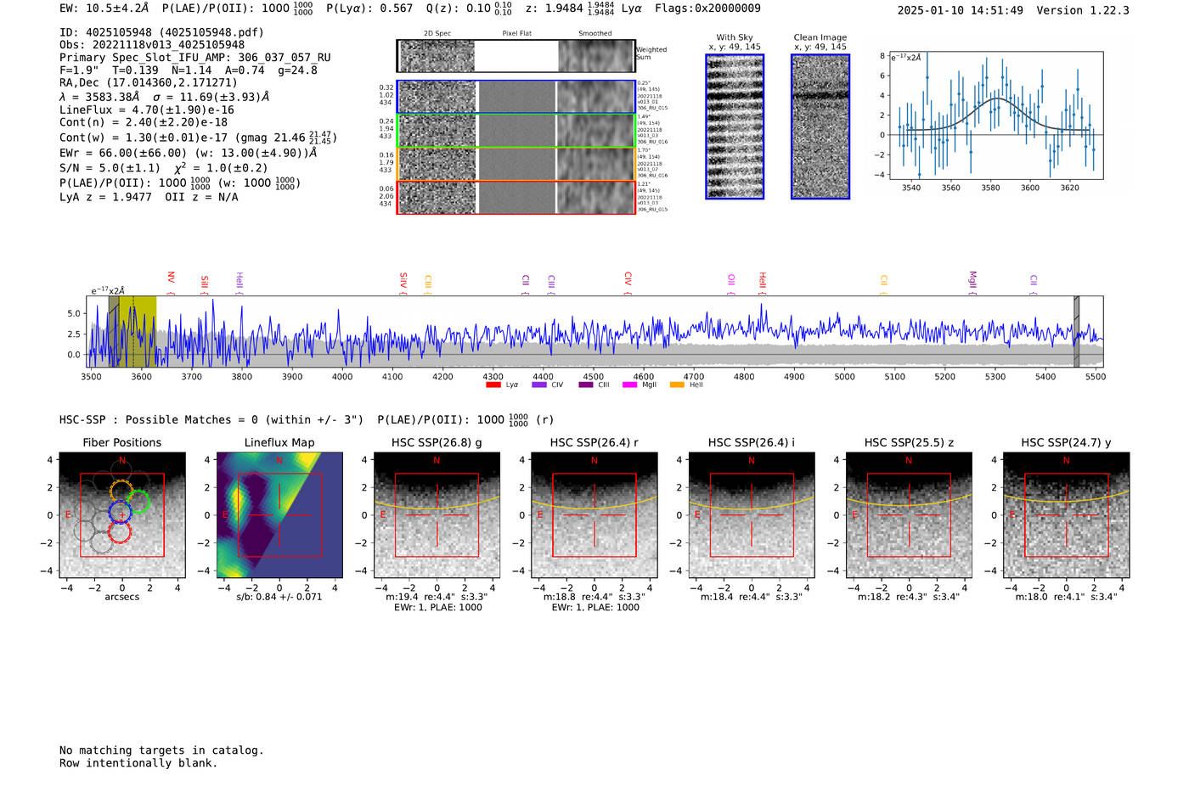The height and width of the screenshot is (809, 1189).
Task: Open the Fiber Positions image
Action: click(121, 514)
